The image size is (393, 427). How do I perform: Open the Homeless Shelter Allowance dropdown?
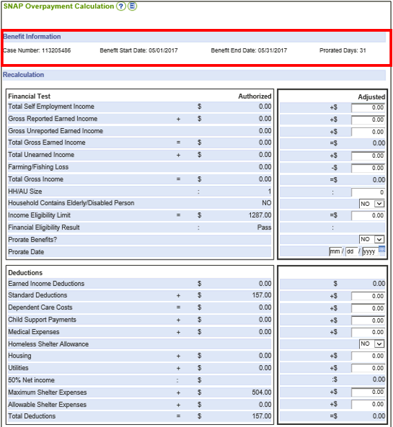[372, 344]
